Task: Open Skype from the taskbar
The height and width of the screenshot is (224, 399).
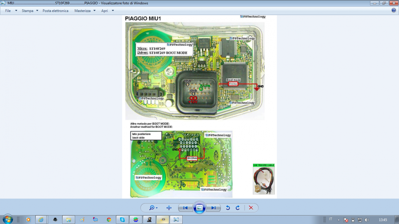Action: point(122,219)
